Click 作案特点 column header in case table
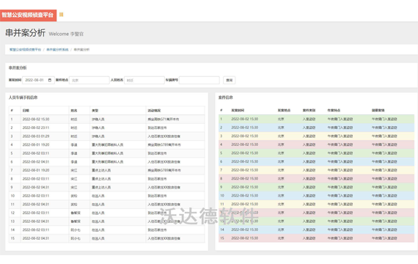The height and width of the screenshot is (264, 418). pos(334,110)
